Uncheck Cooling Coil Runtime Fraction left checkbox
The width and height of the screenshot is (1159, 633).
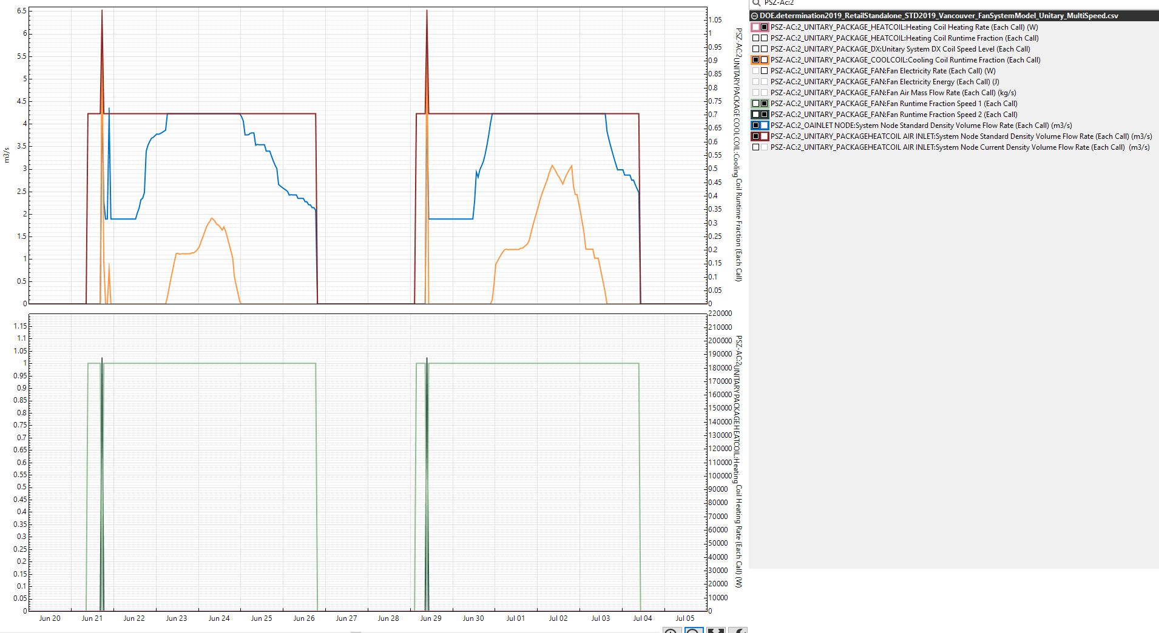tap(756, 59)
